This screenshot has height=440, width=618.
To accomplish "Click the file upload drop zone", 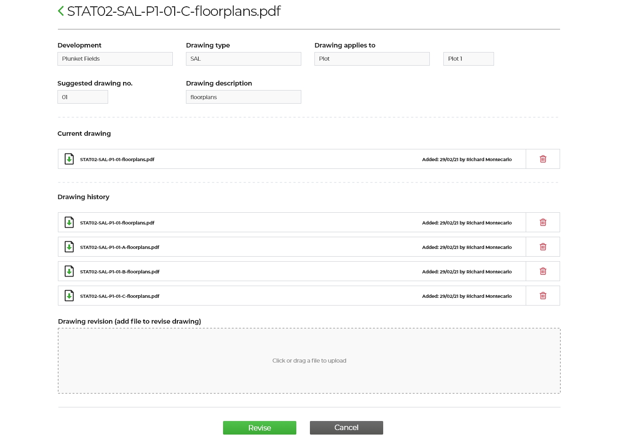I will click(x=309, y=361).
